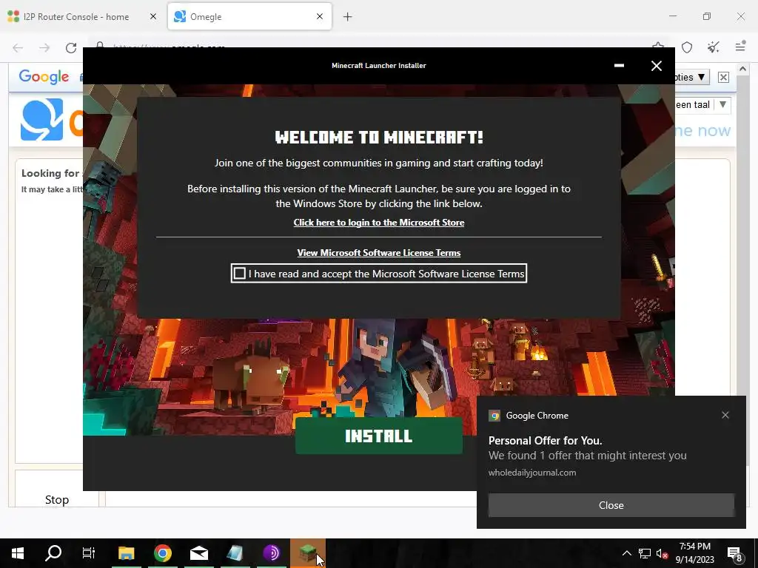Click the green INSTALL button

tap(378, 436)
